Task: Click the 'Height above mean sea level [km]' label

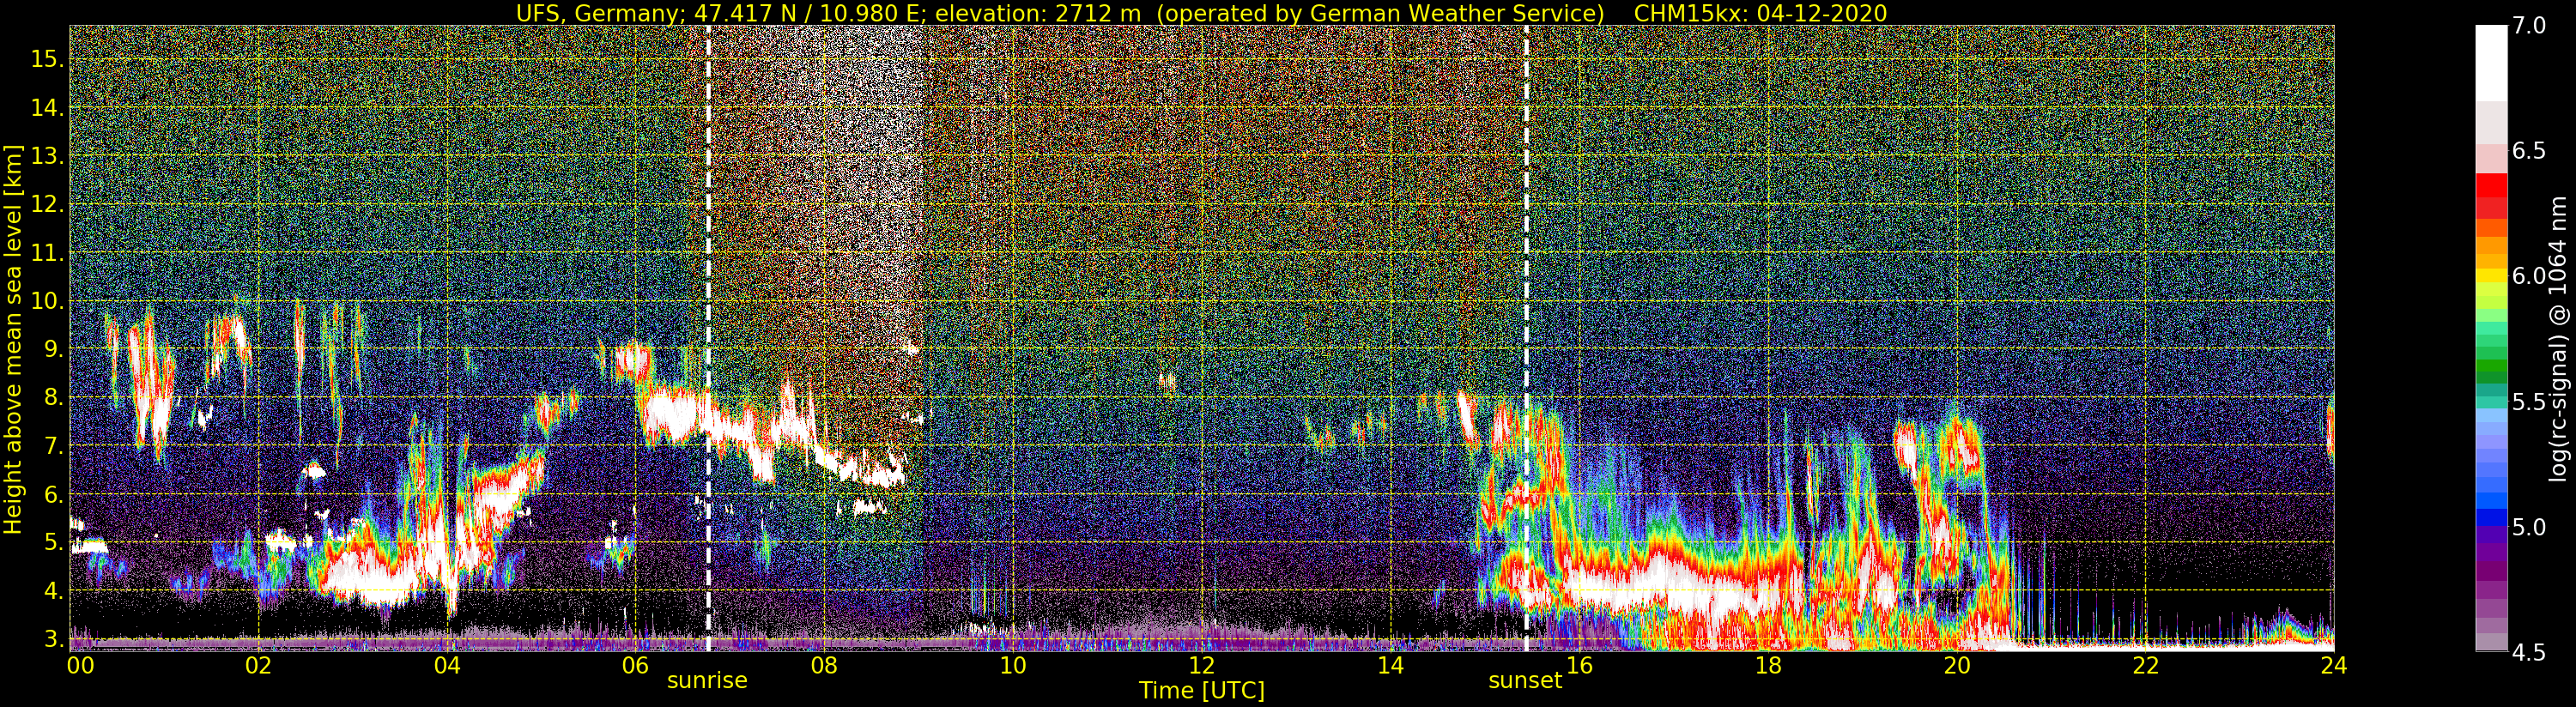Action: [13, 339]
